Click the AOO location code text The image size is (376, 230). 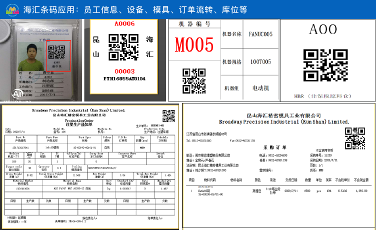click(323, 29)
